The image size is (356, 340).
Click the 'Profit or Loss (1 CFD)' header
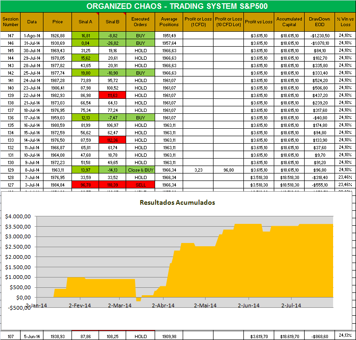[x=198, y=22]
